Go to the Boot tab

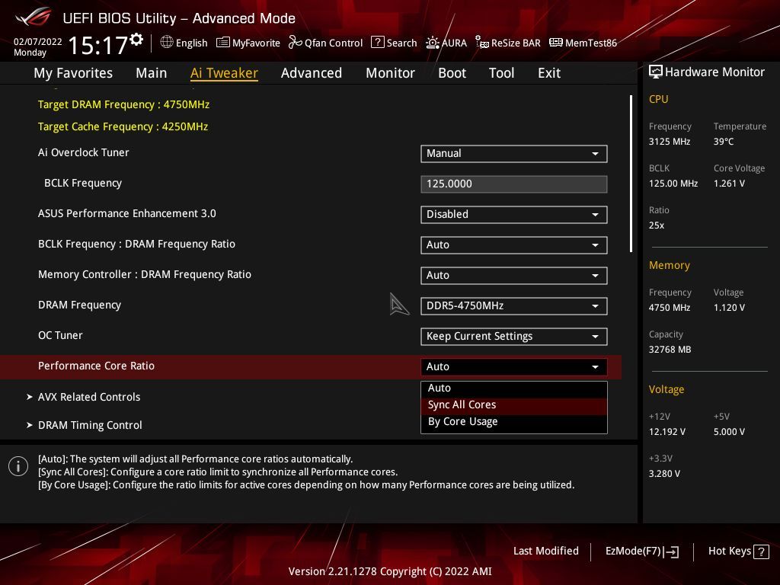click(452, 73)
